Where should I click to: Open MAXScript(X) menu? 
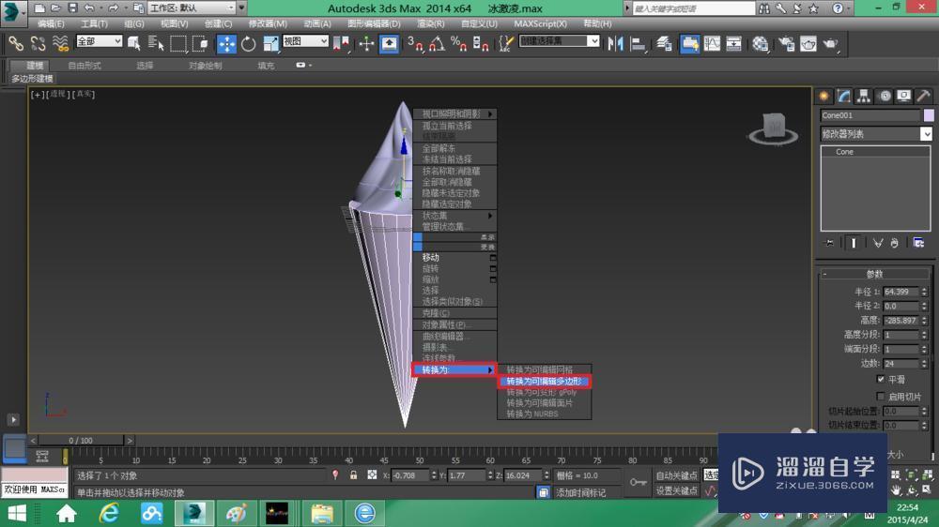point(540,23)
